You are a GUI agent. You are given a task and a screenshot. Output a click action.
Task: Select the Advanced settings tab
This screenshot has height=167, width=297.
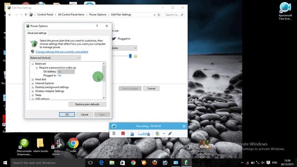[x=37, y=33]
